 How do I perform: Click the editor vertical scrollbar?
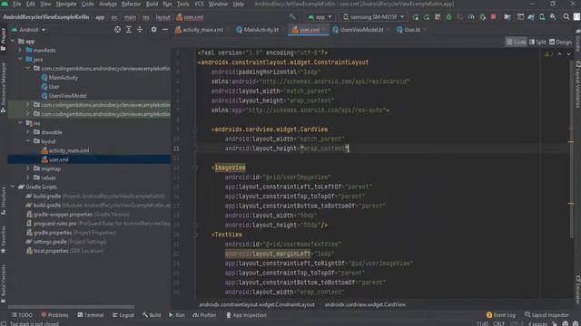[571, 148]
